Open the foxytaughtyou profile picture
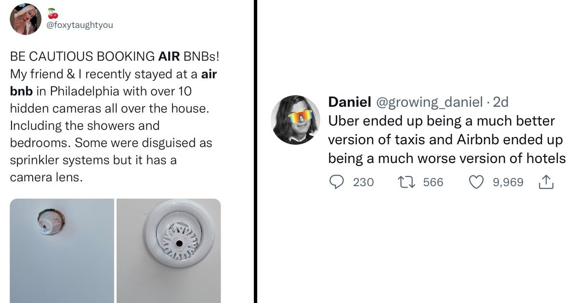 pyautogui.click(x=26, y=19)
